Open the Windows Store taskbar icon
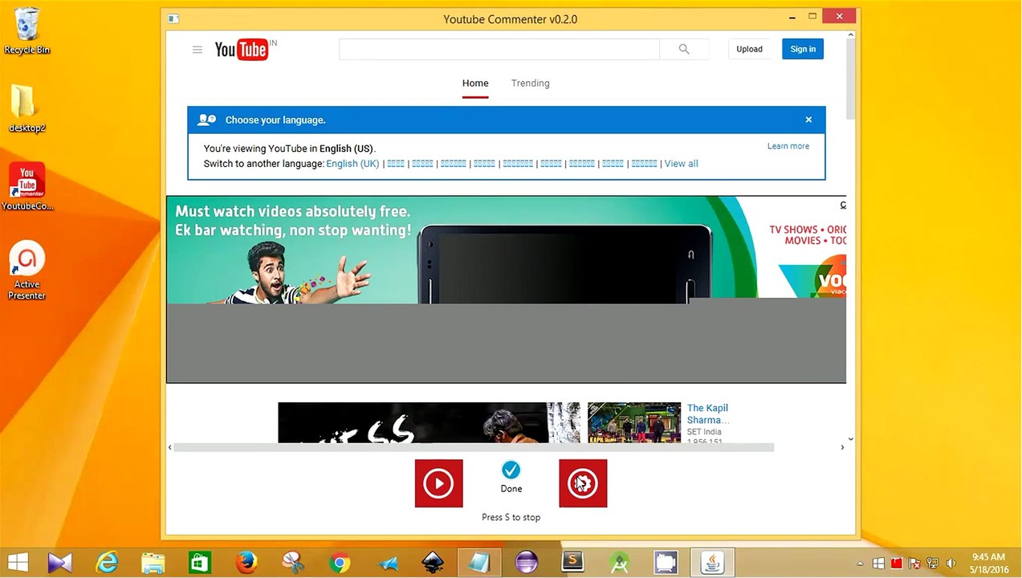This screenshot has width=1022, height=578. [200, 563]
